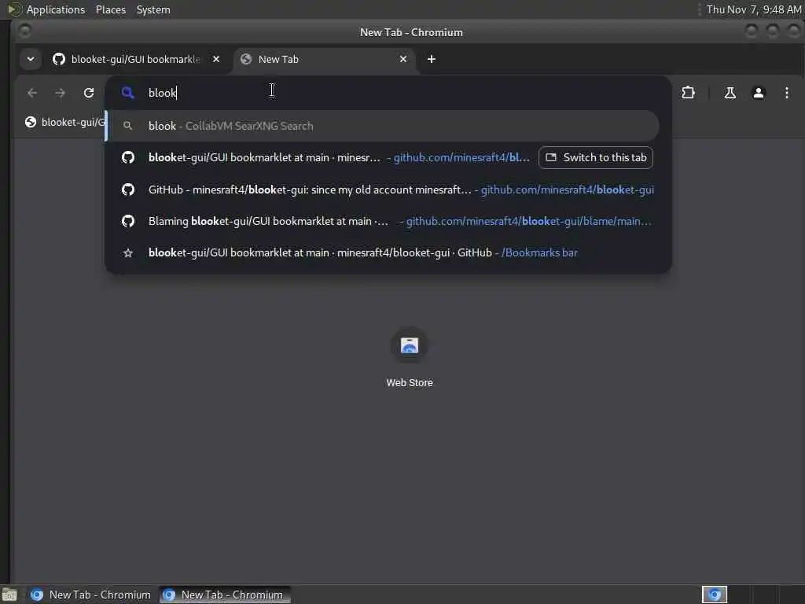This screenshot has width=805, height=604.
Task: Click GitHub icon of 'GitHub - minesraft4' suggestion
Action: click(128, 190)
